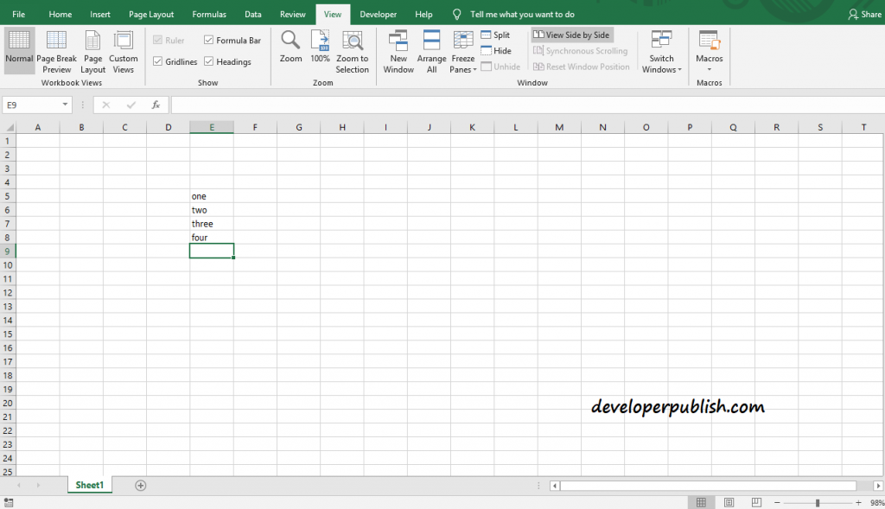Open Page Break Preview view

point(56,50)
